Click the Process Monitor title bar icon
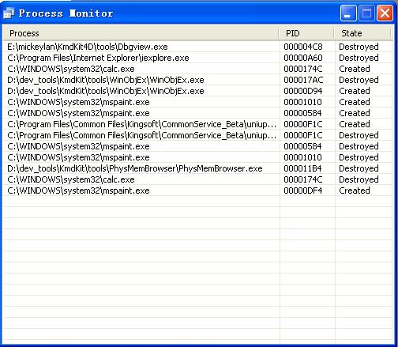This screenshot has height=347, width=398. click(x=9, y=13)
